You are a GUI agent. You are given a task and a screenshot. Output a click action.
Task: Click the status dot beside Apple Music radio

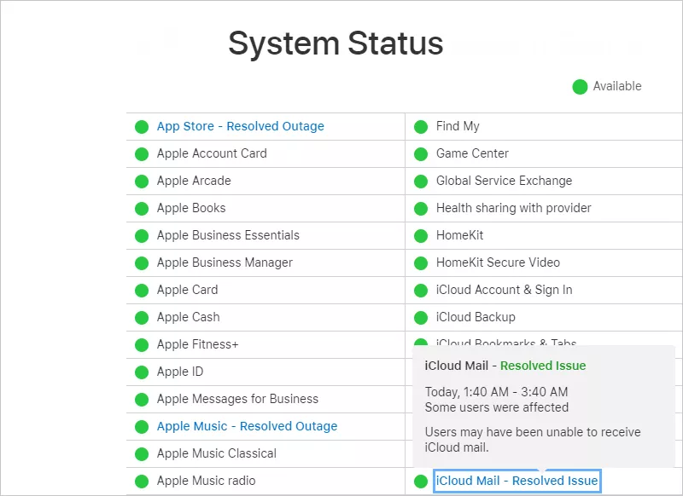142,482
